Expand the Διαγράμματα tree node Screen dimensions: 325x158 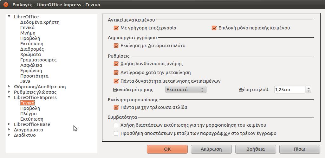[9, 130]
